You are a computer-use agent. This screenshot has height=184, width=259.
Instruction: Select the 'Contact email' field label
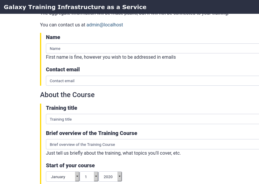click(63, 70)
